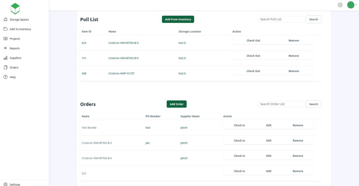Open the Projects menu item
359x186 pixels.
tap(15, 39)
